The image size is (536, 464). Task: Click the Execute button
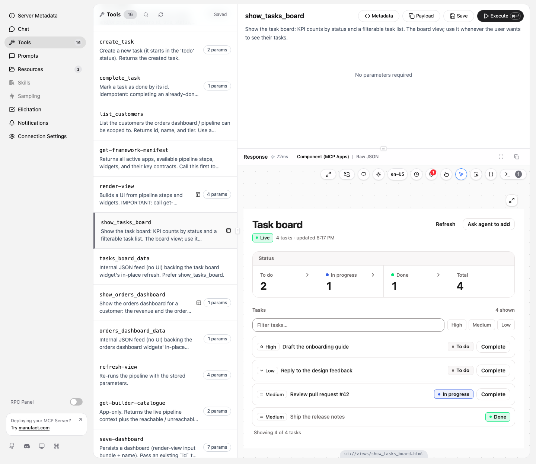pyautogui.click(x=500, y=16)
